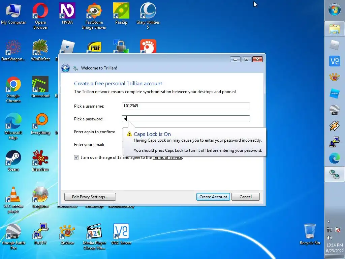The width and height of the screenshot is (345, 259).
Task: Open XnView desktop icon
Action: tap(67, 234)
